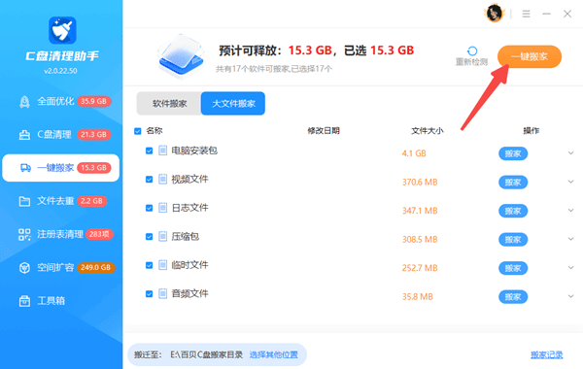Open the 选择其他位置 link
The width and height of the screenshot is (583, 369).
click(274, 354)
